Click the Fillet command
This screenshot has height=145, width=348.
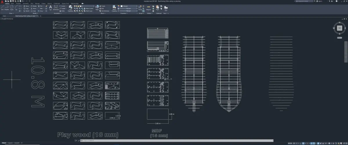coord(40,8)
